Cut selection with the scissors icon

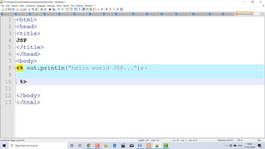point(29,9)
